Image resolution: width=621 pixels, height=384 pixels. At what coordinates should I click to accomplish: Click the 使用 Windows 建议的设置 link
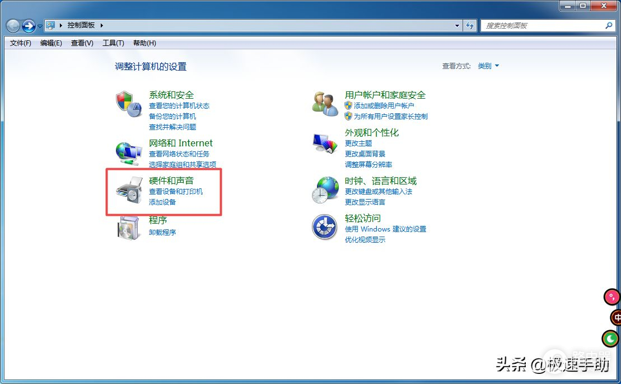[x=385, y=229]
